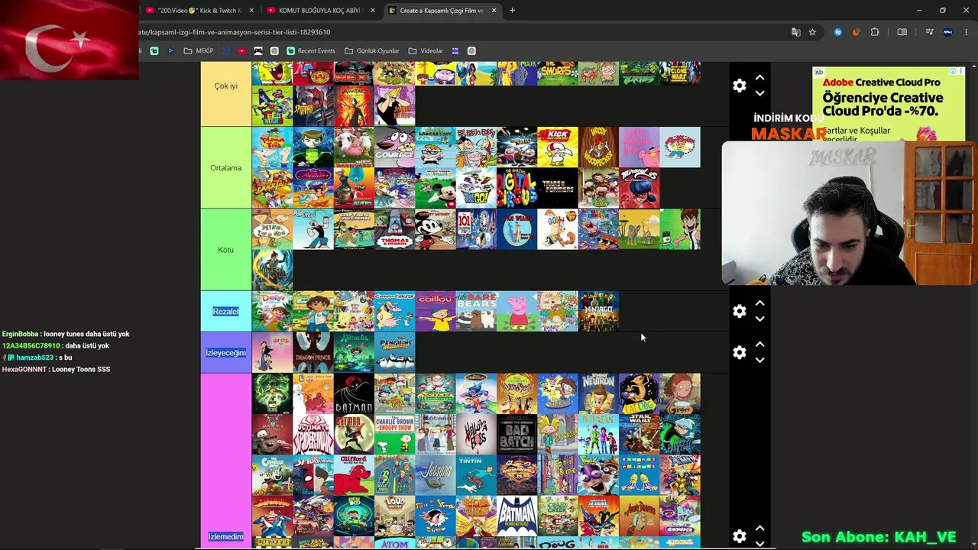Select the Create a Kapsamlı Çizgi Film tab
Image resolution: width=978 pixels, height=550 pixels.
tap(442, 11)
